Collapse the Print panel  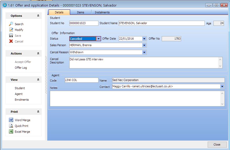pyautogui.click(x=38, y=112)
